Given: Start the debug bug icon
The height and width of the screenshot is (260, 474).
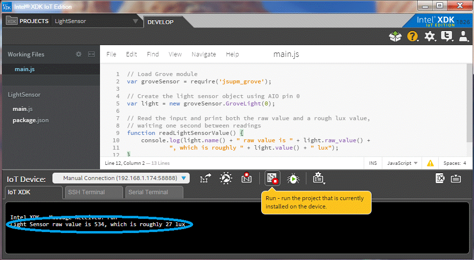Looking at the screenshot, I should click(293, 179).
